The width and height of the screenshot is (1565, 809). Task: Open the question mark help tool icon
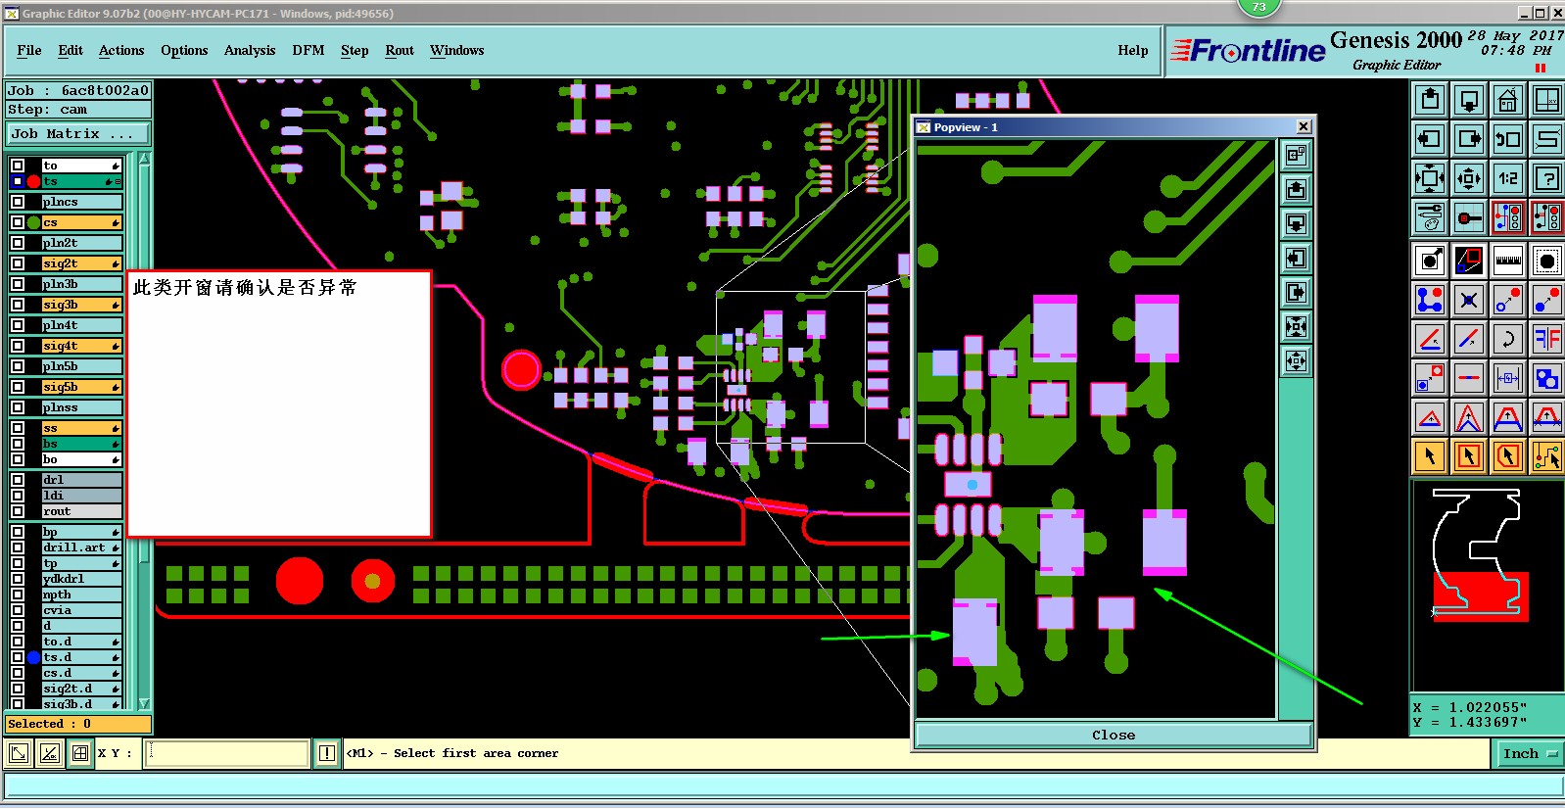pos(1546,178)
